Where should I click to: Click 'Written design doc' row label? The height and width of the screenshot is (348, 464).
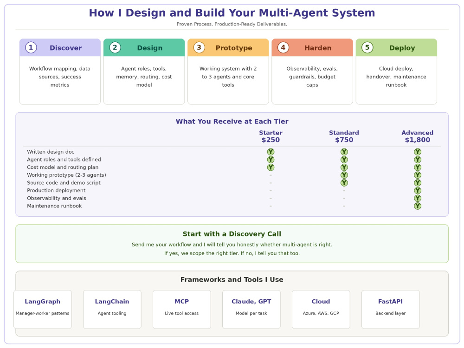(51, 152)
